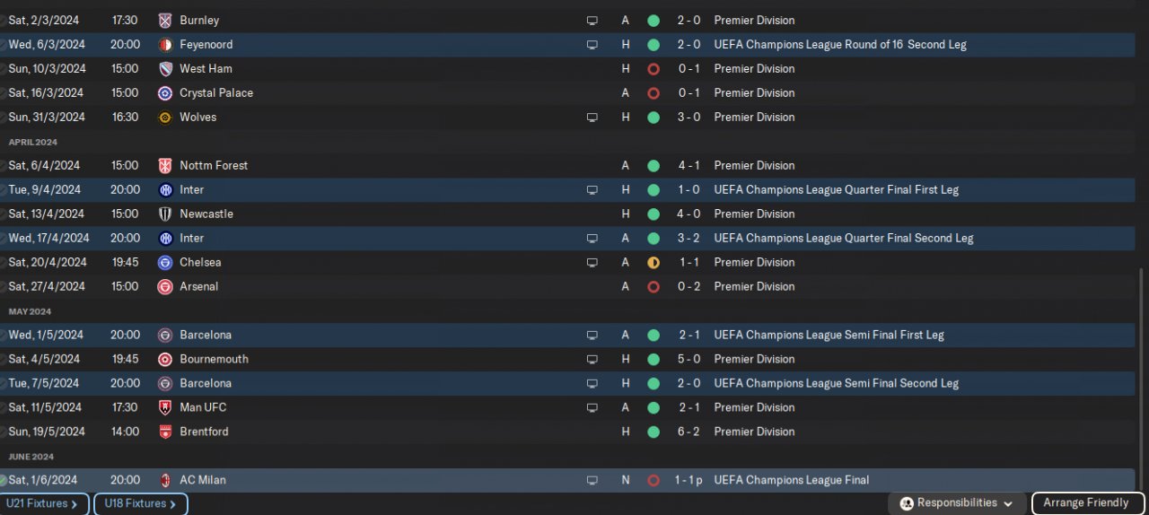This screenshot has height=515, width=1149.
Task: Click the orange draw indicator for Chelsea match
Action: coord(653,262)
